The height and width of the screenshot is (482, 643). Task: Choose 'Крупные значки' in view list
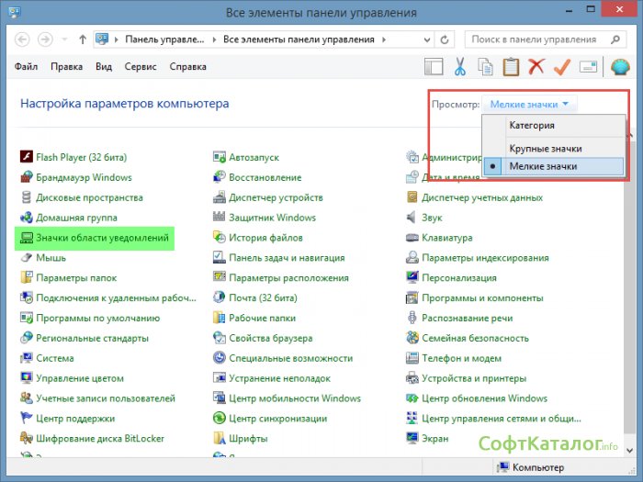coord(546,148)
